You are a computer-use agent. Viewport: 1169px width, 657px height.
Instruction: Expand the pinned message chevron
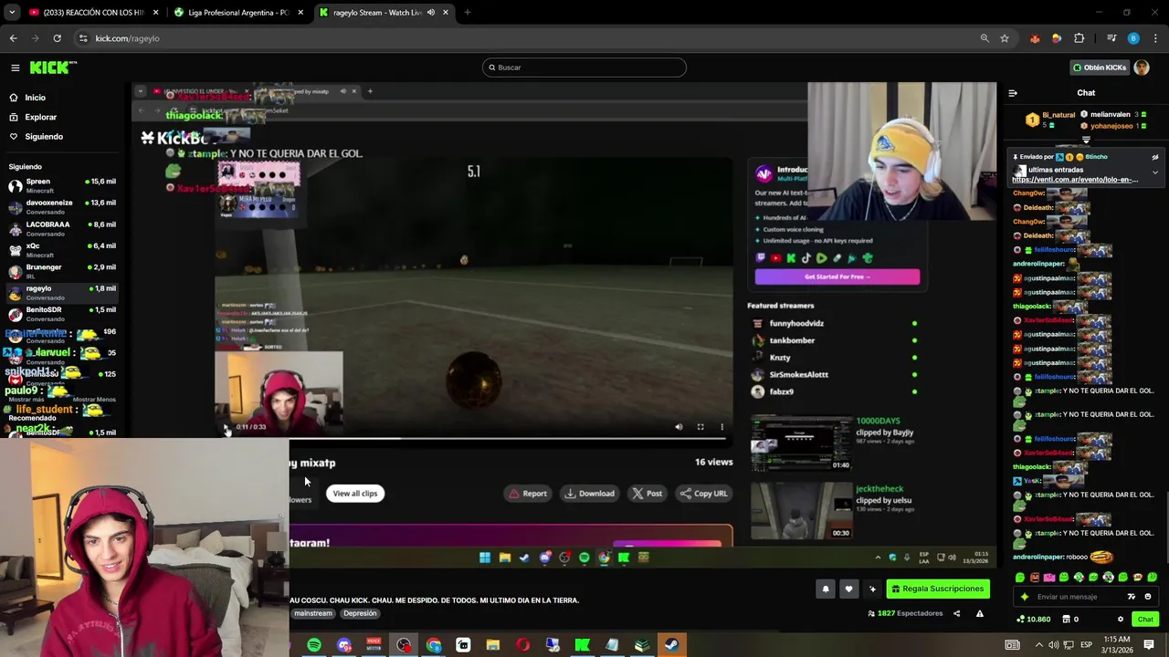coord(1155,172)
